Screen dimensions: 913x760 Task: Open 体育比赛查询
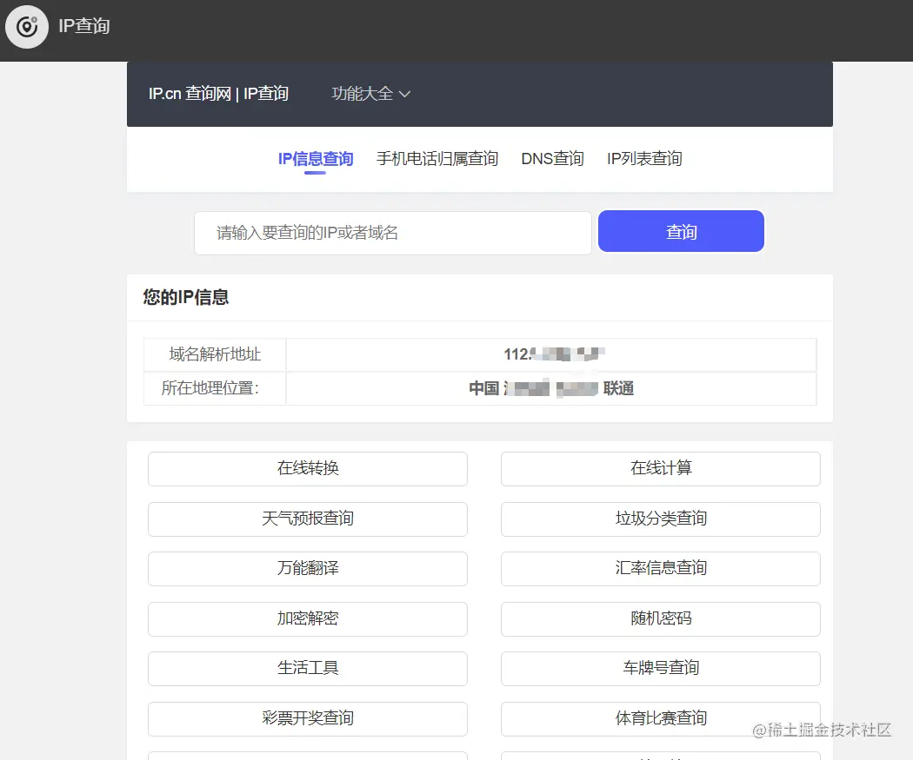660,718
